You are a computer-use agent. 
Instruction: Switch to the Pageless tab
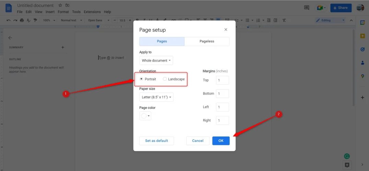(207, 41)
